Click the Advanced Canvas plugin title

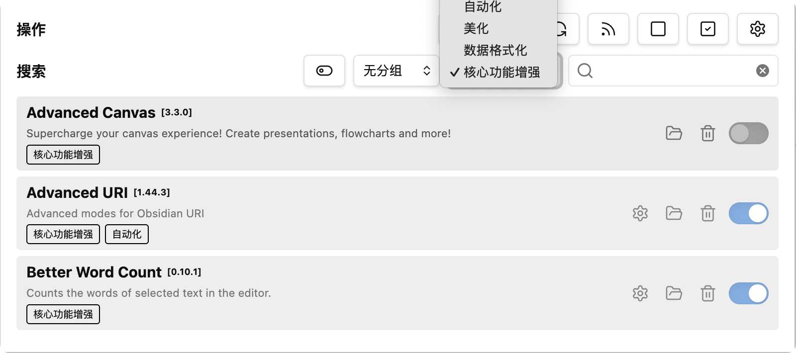pyautogui.click(x=91, y=113)
